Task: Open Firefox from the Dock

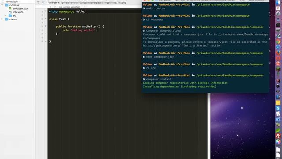Action: tap(278, 53)
